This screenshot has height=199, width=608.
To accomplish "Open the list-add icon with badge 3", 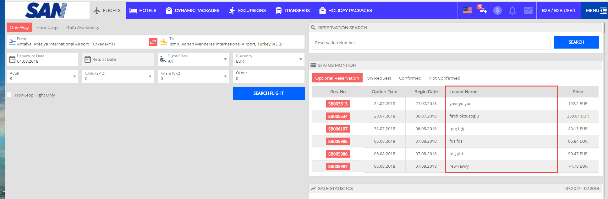I will coord(483,10).
